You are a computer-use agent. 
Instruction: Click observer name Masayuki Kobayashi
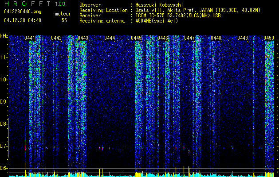(159, 5)
